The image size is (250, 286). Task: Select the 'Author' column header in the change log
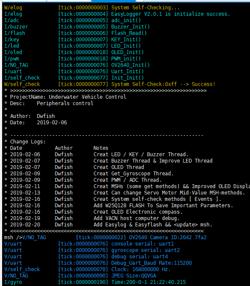click(64, 148)
